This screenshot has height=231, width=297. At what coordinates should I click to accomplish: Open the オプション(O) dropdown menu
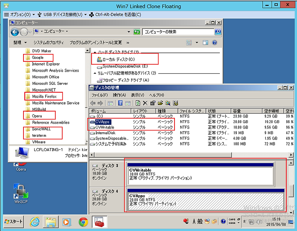(19, 14)
